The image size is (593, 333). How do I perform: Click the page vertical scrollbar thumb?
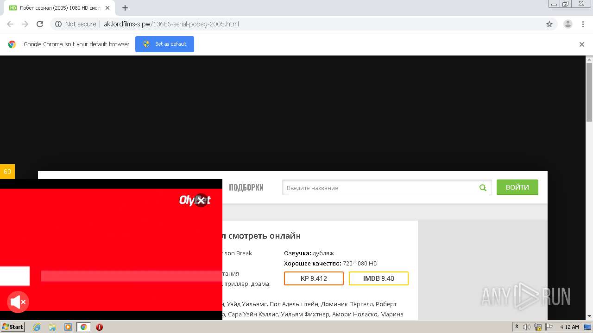coord(589,92)
